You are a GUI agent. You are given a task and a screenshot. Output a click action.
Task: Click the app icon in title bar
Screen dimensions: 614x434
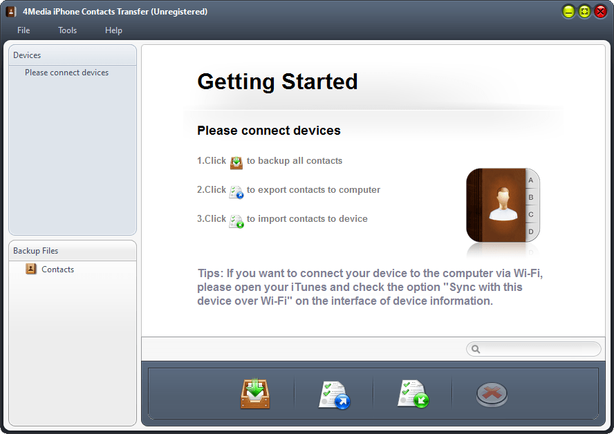coord(11,11)
